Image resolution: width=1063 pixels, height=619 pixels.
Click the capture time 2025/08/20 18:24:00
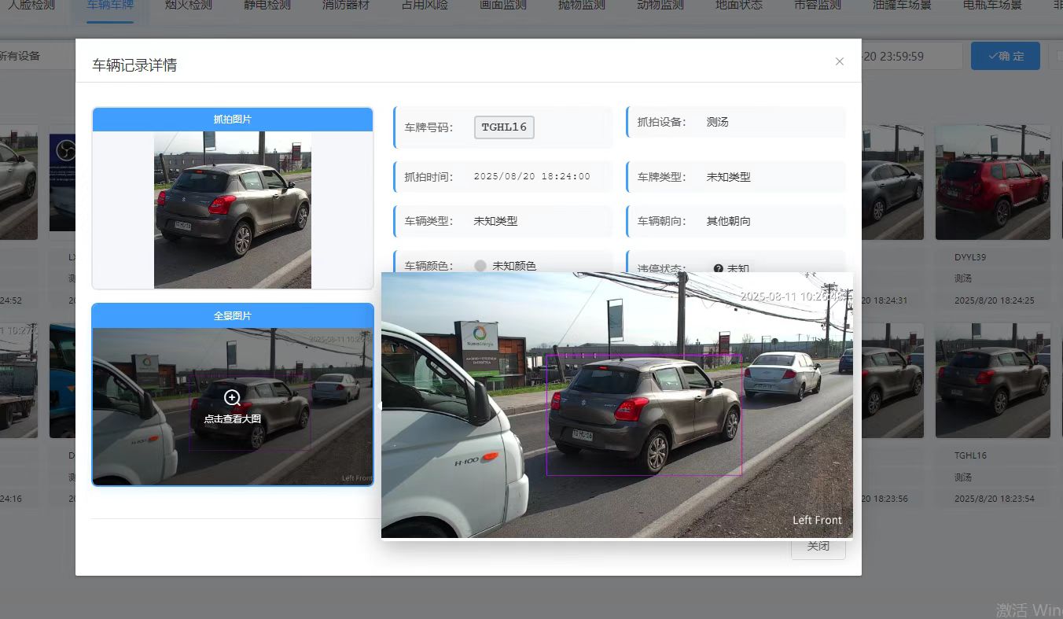click(531, 177)
